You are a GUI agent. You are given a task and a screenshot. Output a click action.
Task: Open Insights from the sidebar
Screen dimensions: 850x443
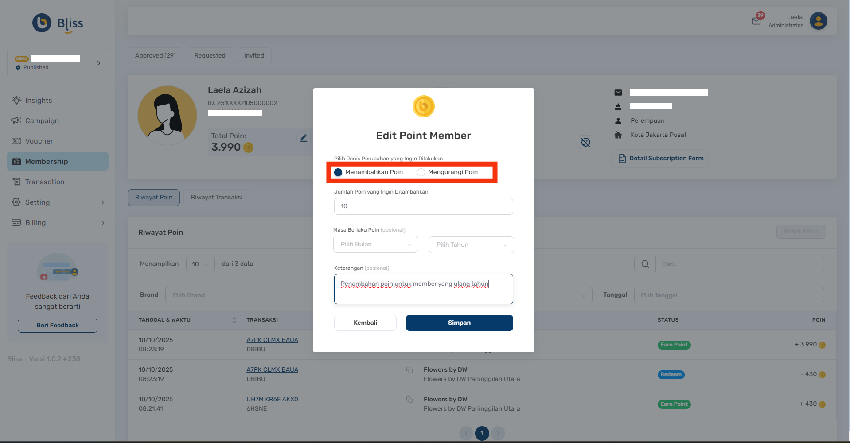(39, 101)
